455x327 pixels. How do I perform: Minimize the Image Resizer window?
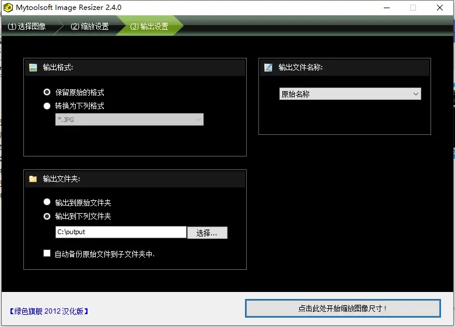coord(386,8)
